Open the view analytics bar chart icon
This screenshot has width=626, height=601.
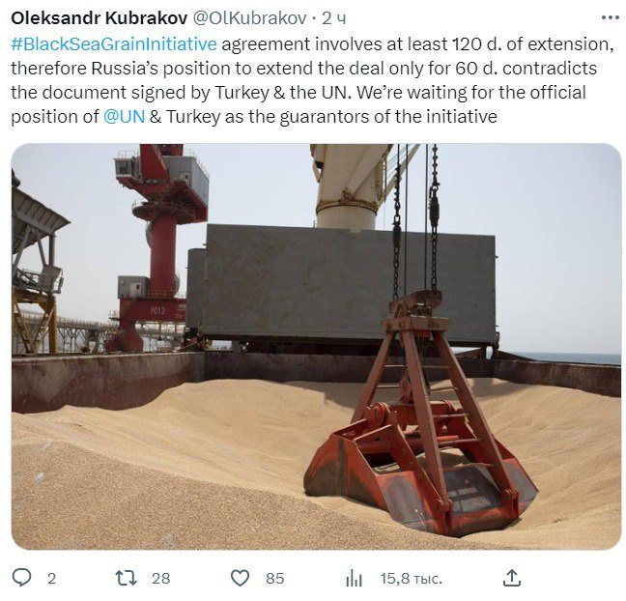click(355, 578)
